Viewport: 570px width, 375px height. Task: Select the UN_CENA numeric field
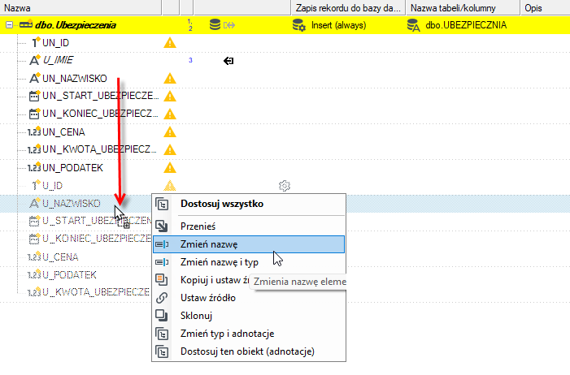click(63, 131)
